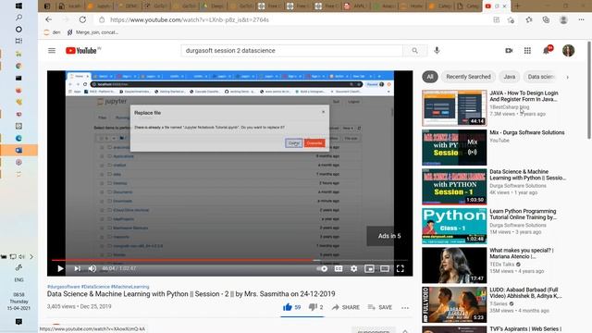Screen dimensions: 592x333
Task: Open Windows action center notification icon
Action: pos(18,322)
